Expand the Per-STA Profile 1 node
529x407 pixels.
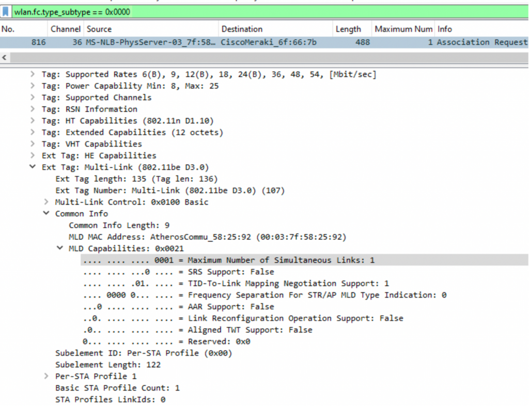click(46, 376)
